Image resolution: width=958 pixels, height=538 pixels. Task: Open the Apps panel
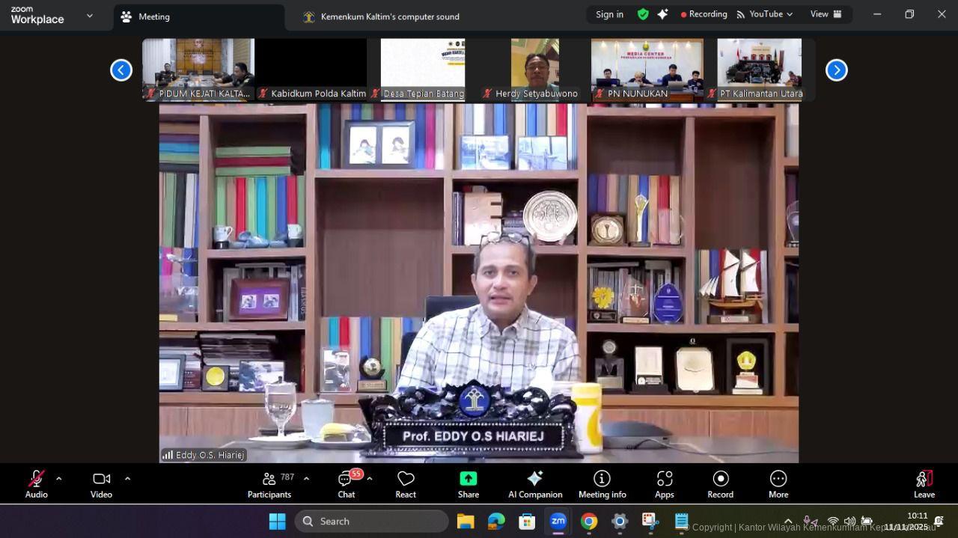664,484
